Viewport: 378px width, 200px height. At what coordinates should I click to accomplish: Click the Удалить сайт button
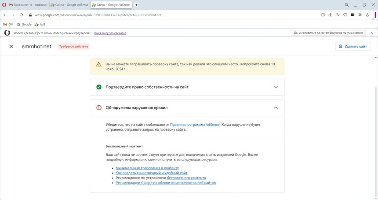pos(353,46)
